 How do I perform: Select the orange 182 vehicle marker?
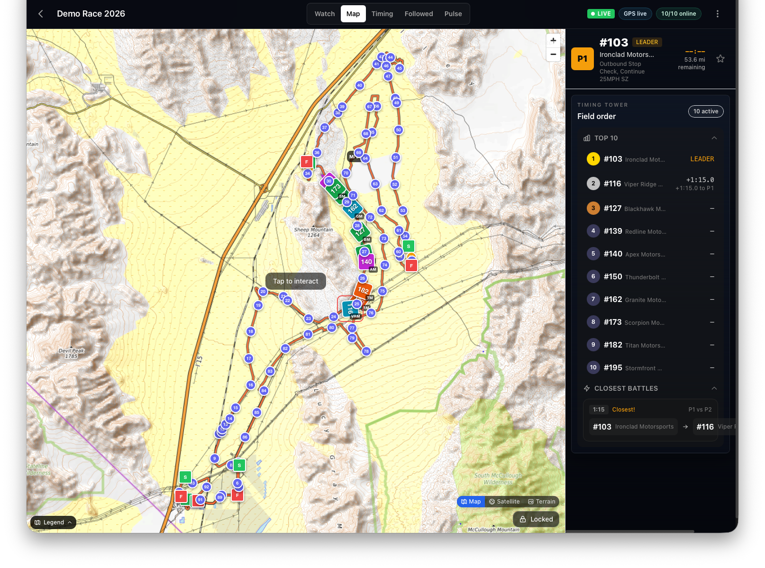(x=363, y=290)
